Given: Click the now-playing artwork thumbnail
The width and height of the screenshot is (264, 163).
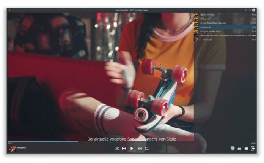Looking at the screenshot, I should click(12, 149).
